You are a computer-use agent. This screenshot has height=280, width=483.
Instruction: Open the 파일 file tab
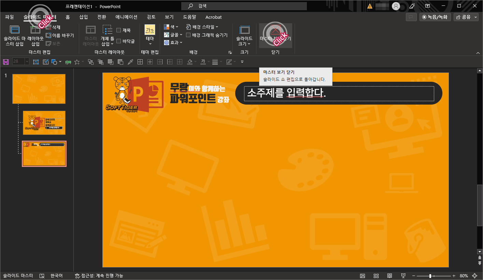point(10,17)
